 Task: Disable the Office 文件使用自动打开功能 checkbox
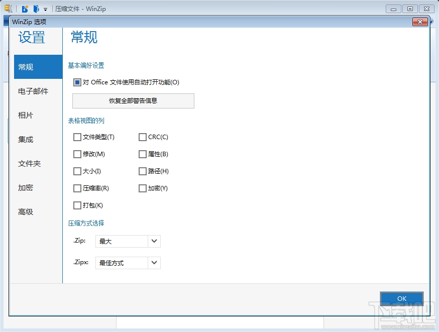pyautogui.click(x=77, y=81)
